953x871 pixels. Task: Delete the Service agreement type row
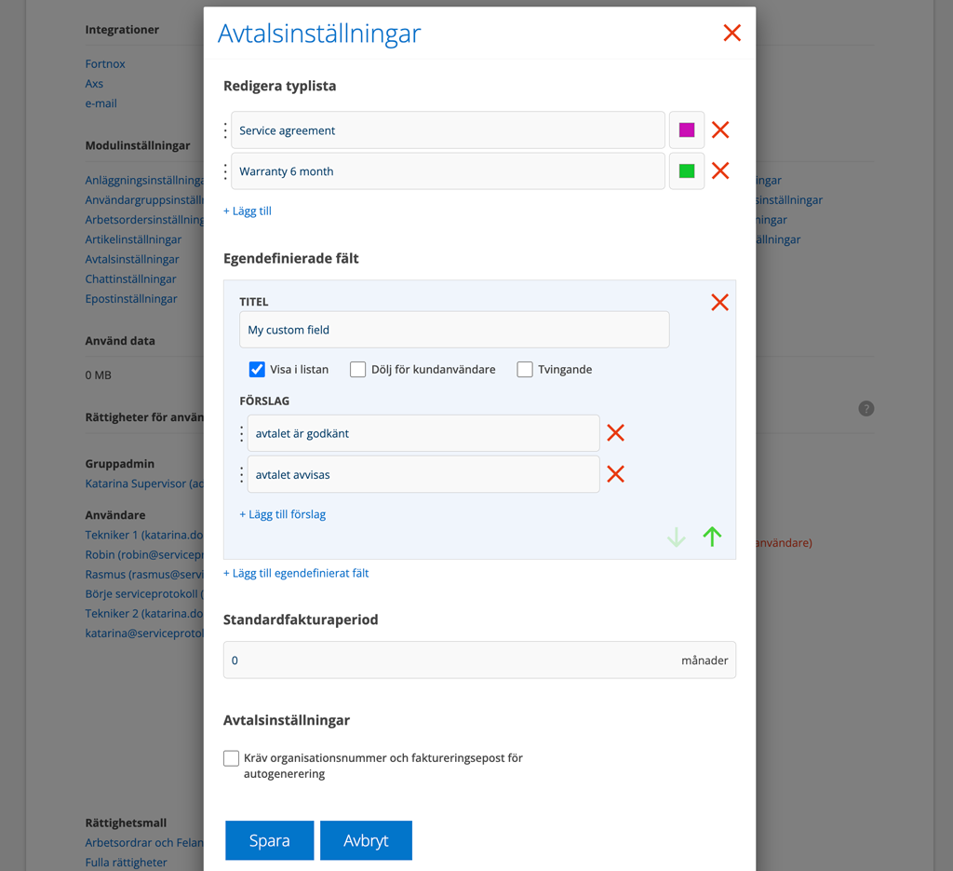pos(720,129)
